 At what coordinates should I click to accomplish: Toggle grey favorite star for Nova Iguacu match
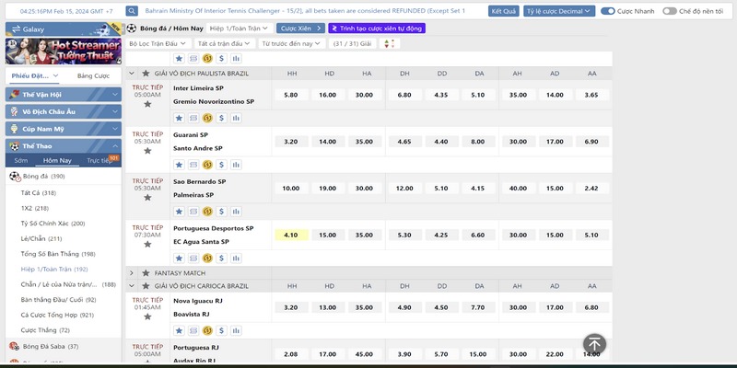click(x=147, y=316)
